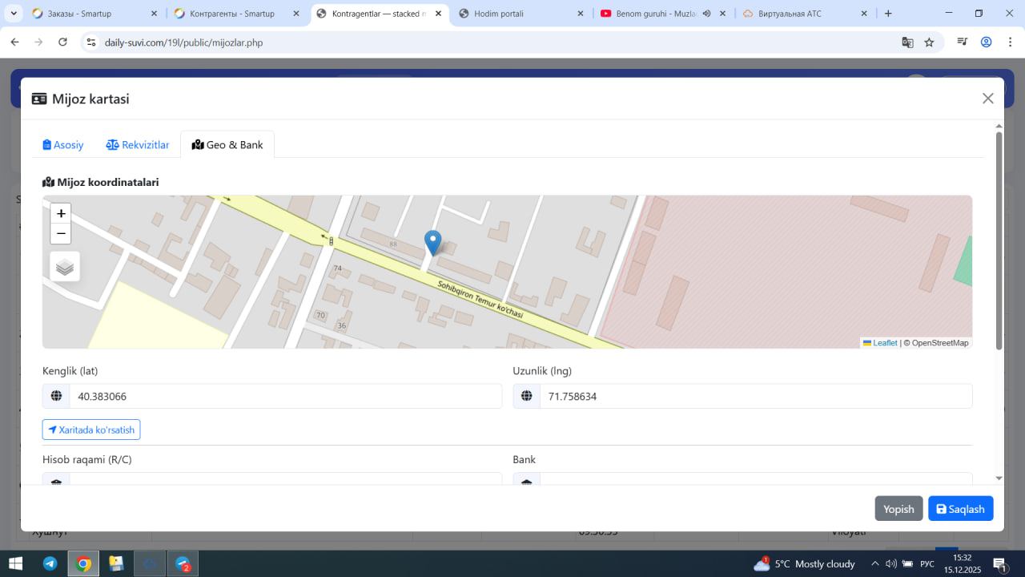Viewport: 1025px width, 577px height.
Task: Open the map layers control
Action: click(65, 267)
